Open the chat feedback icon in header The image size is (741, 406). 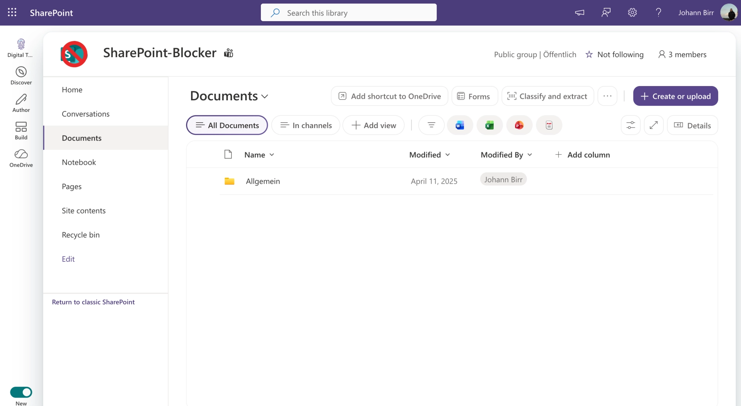click(x=606, y=12)
